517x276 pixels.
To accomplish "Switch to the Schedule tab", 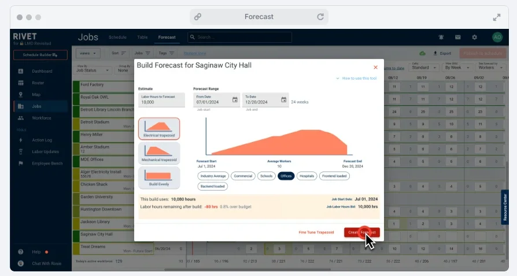I will (118, 37).
